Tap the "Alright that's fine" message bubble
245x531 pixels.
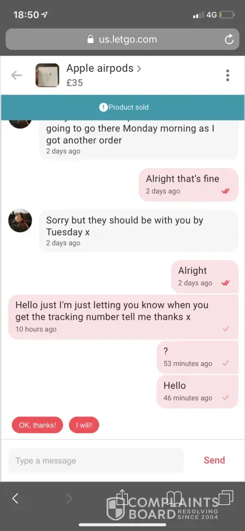pos(189,185)
